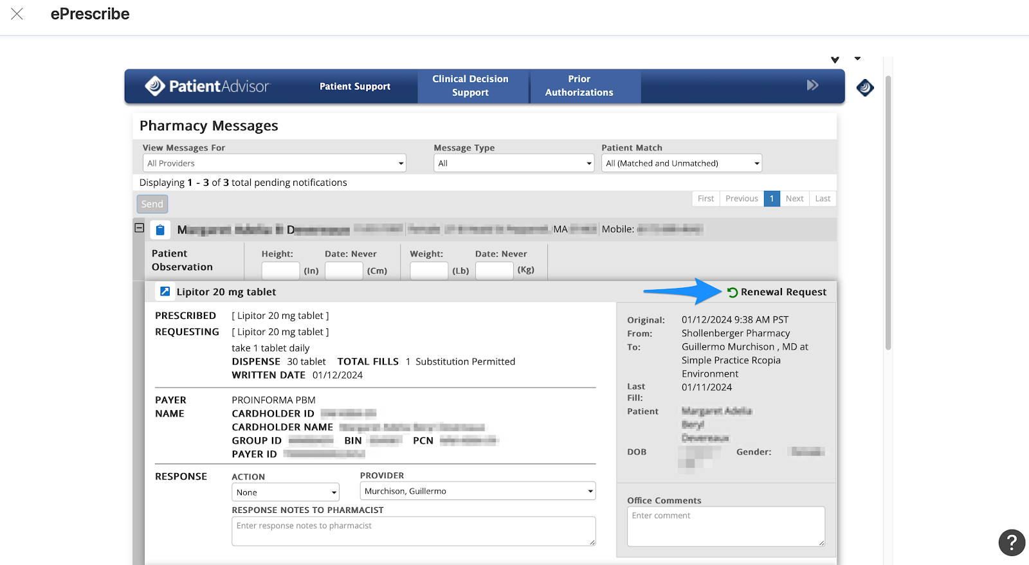The height and width of the screenshot is (565, 1029).
Task: Click the PROINFORMA PBM payer name
Action: click(x=273, y=400)
